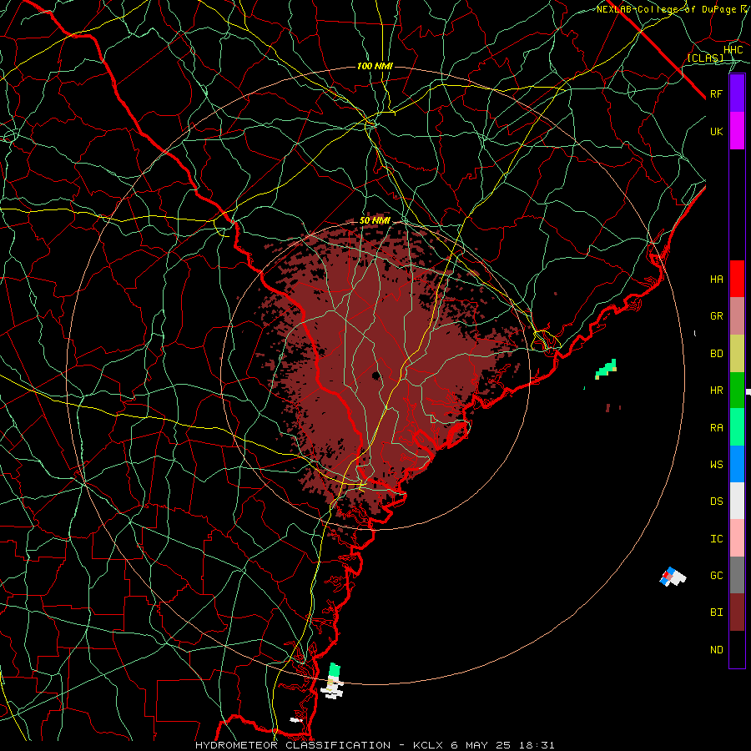The width and height of the screenshot is (751, 751).
Task: Click the Hydrometeor Classification KCLX title caption
Action: pyautogui.click(x=375, y=745)
